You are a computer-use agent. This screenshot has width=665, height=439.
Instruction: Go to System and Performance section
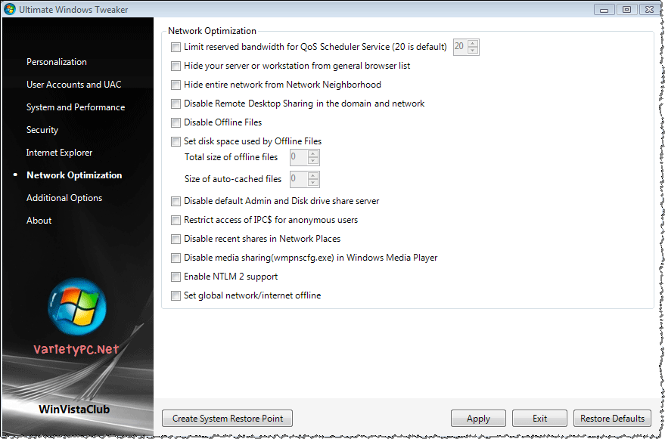[x=76, y=107]
